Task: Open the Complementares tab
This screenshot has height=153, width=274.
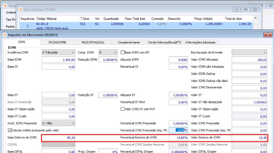Action: pos(129,42)
